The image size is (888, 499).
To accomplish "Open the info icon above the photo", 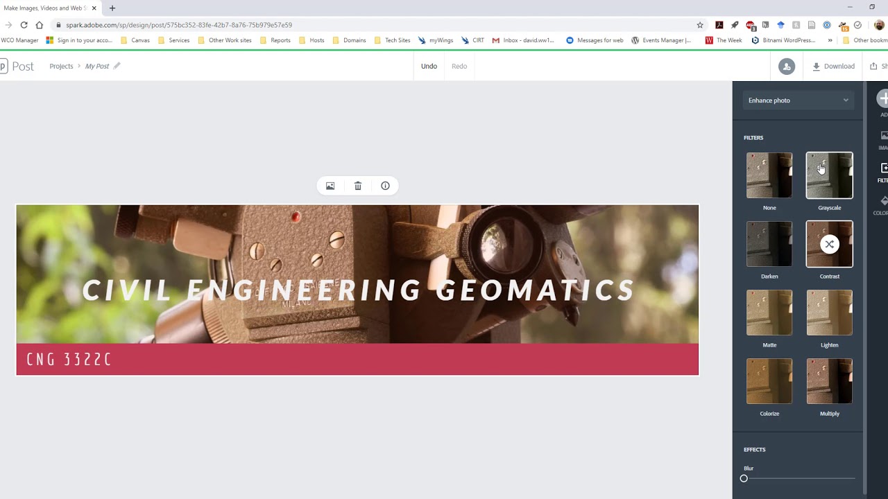I will pos(385,186).
